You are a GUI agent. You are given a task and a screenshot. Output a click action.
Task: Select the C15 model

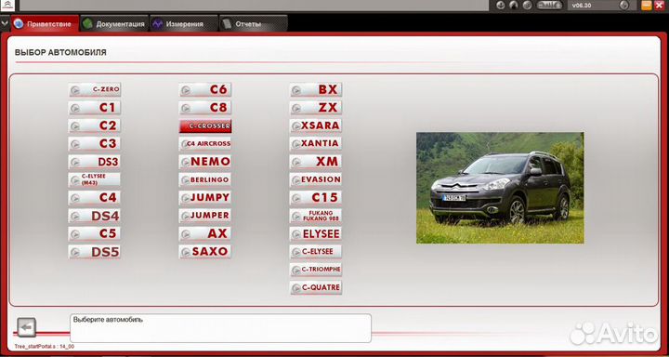pyautogui.click(x=316, y=198)
